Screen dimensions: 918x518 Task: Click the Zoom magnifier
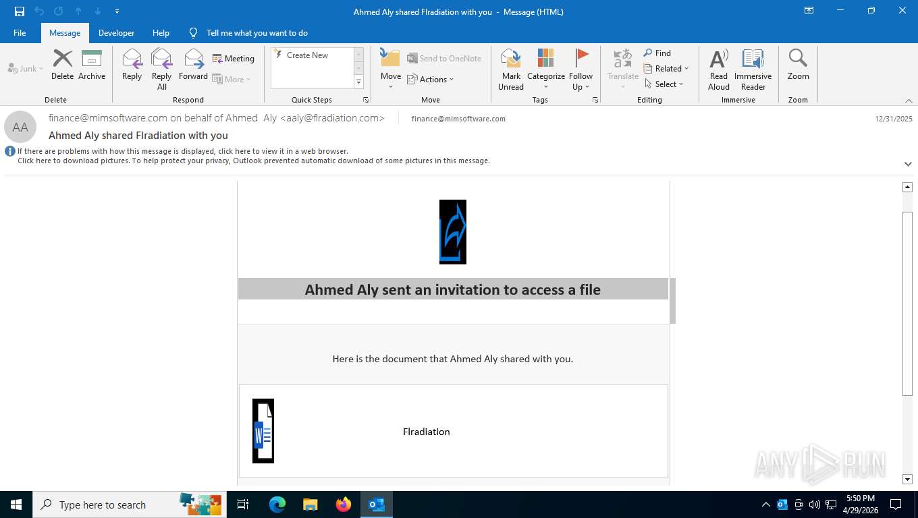point(798,64)
